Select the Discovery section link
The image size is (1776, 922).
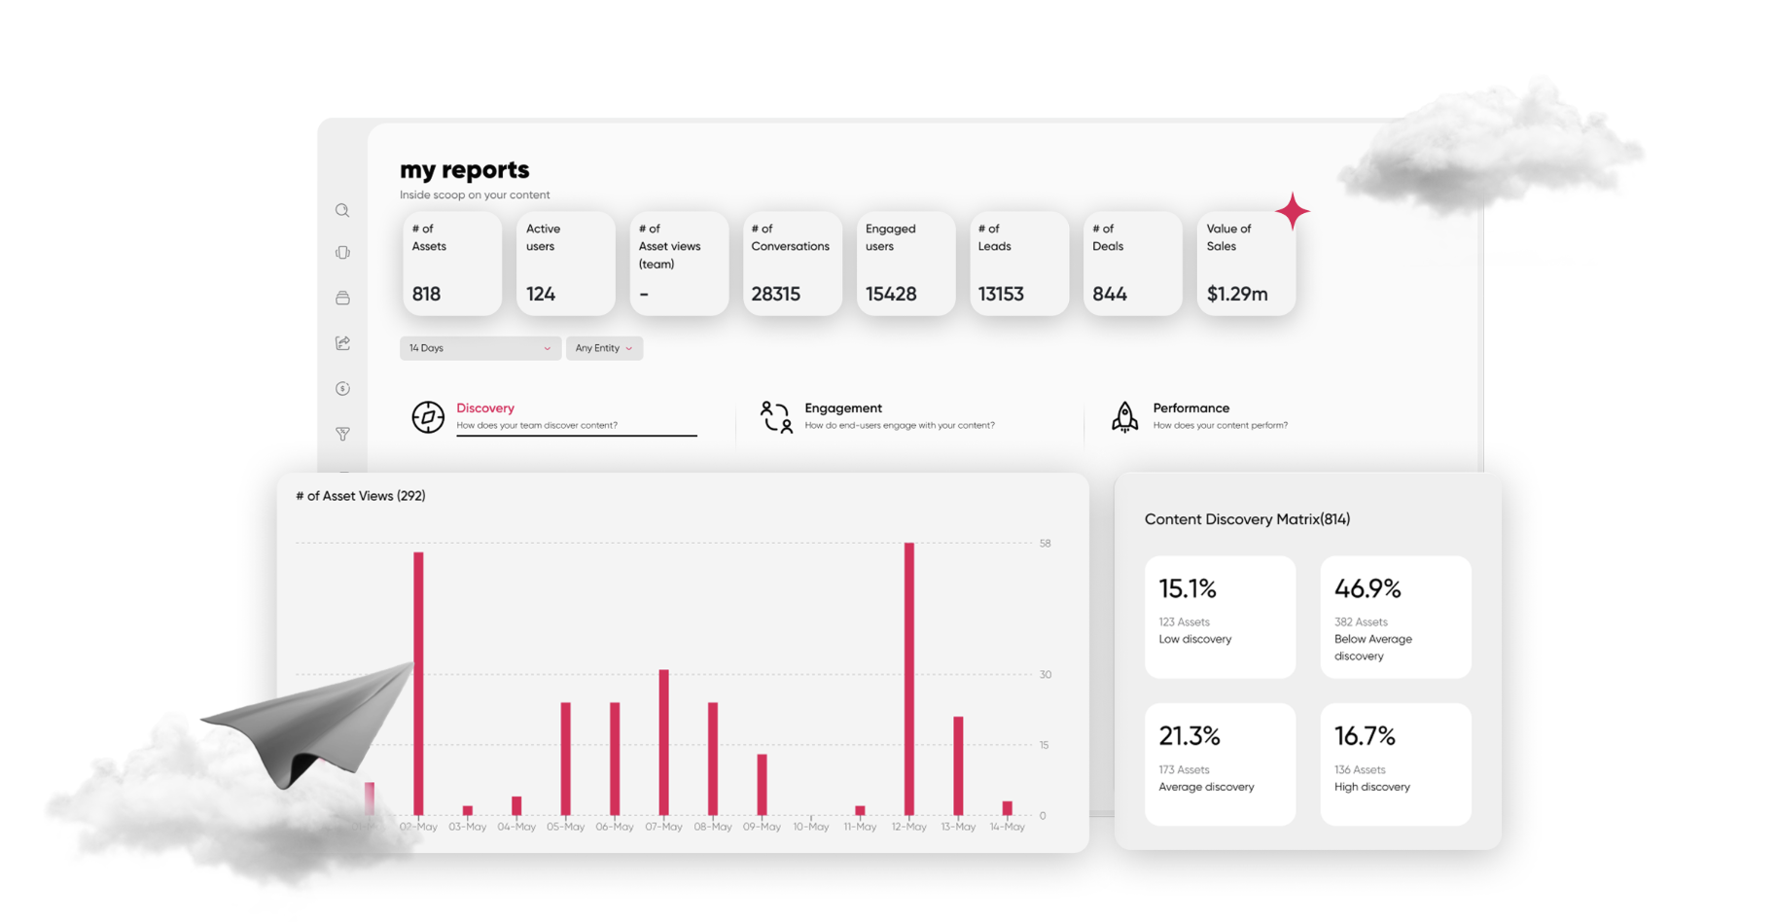(485, 408)
